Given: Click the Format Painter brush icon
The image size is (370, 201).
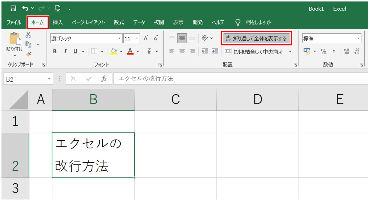Looking at the screenshot, I should (29, 54).
